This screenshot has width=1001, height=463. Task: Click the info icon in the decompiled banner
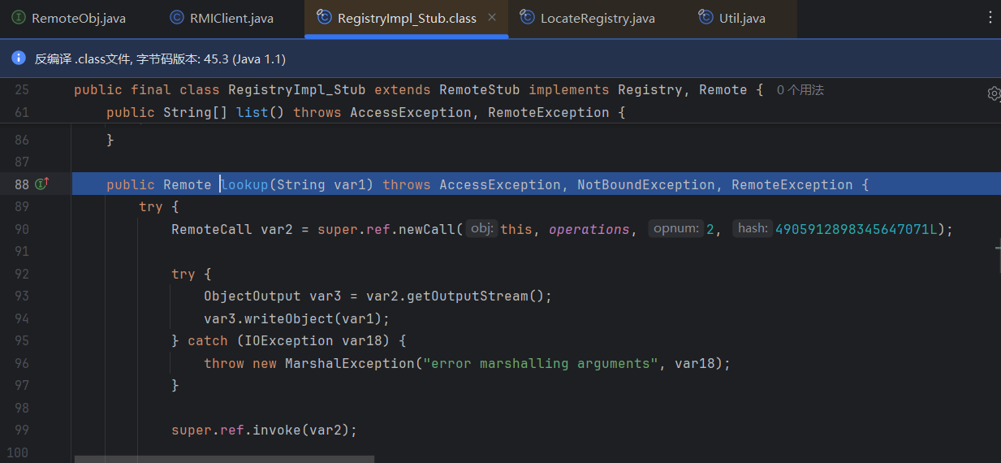19,58
